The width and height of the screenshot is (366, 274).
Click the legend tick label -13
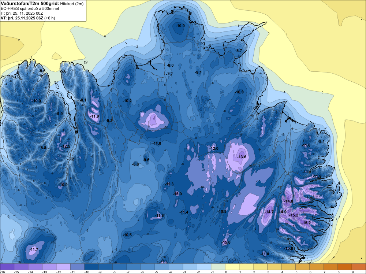(x=44, y=272)
